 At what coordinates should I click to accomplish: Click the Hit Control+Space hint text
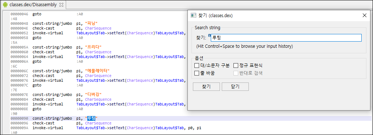(244, 46)
